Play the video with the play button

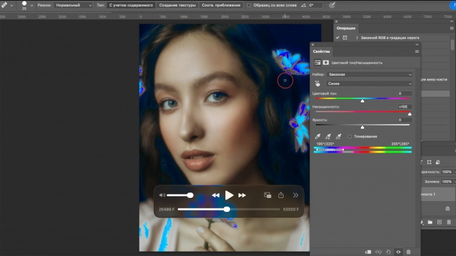[229, 195]
